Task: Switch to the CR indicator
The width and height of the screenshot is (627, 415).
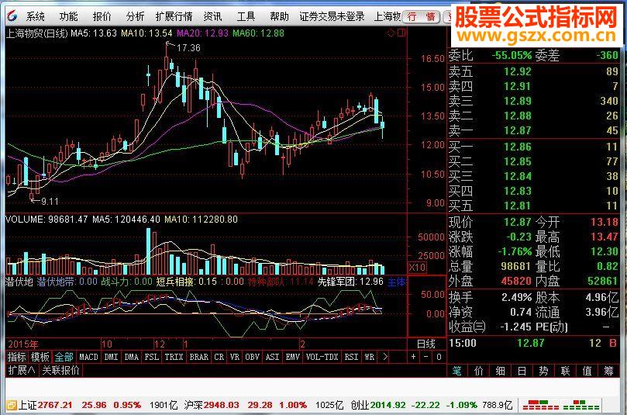Action: [x=219, y=357]
